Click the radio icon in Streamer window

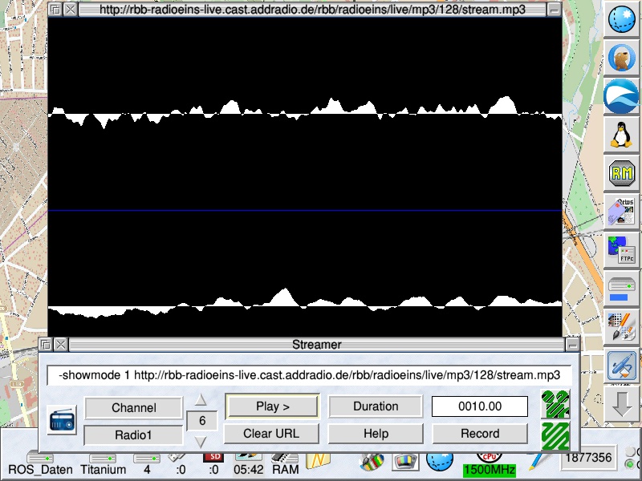point(62,420)
